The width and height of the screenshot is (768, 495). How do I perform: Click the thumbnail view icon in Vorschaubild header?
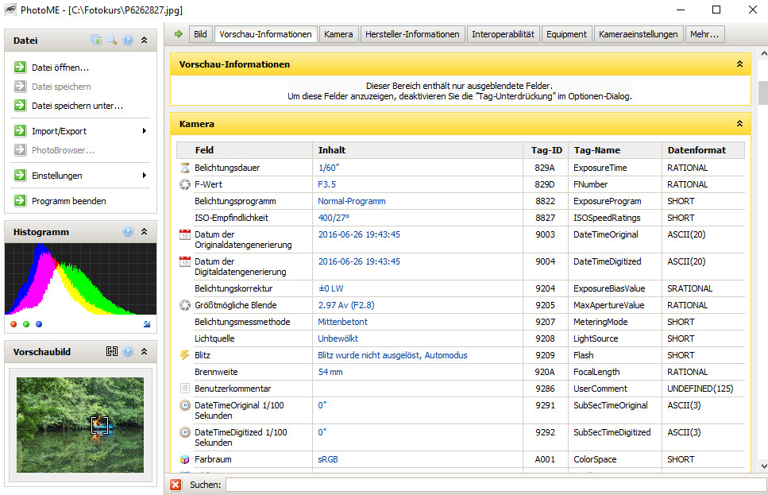[112, 351]
